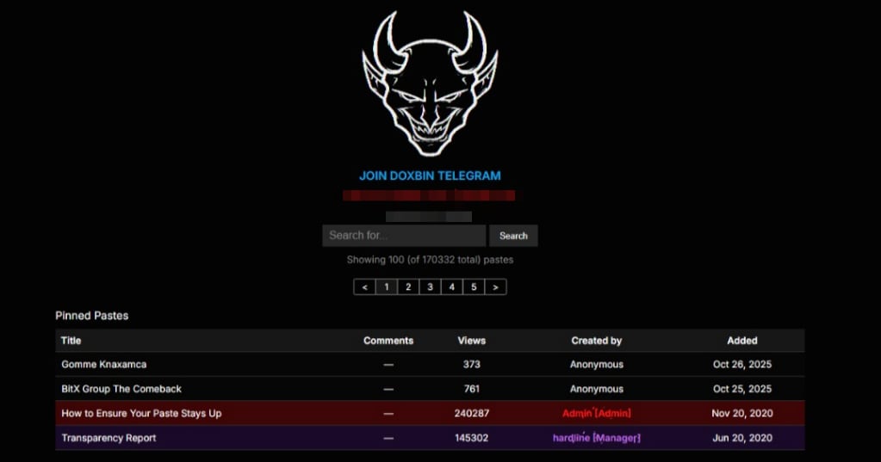Jump to page 2 of pastes
Screen dimensions: 881x462
click(x=408, y=287)
